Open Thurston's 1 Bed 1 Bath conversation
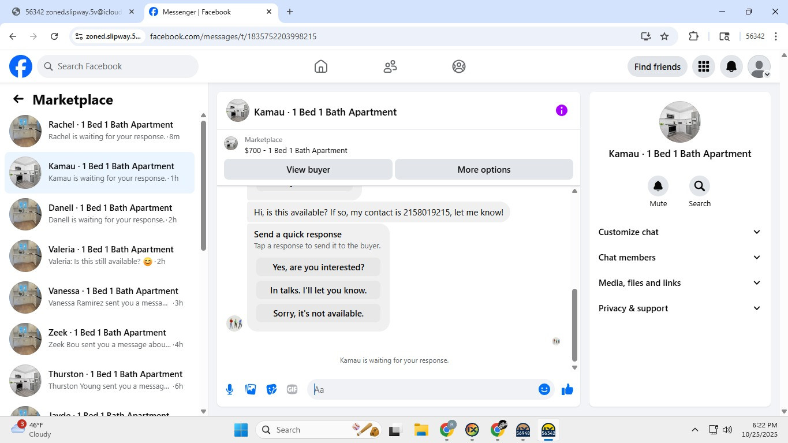The height and width of the screenshot is (443, 788). (x=99, y=381)
